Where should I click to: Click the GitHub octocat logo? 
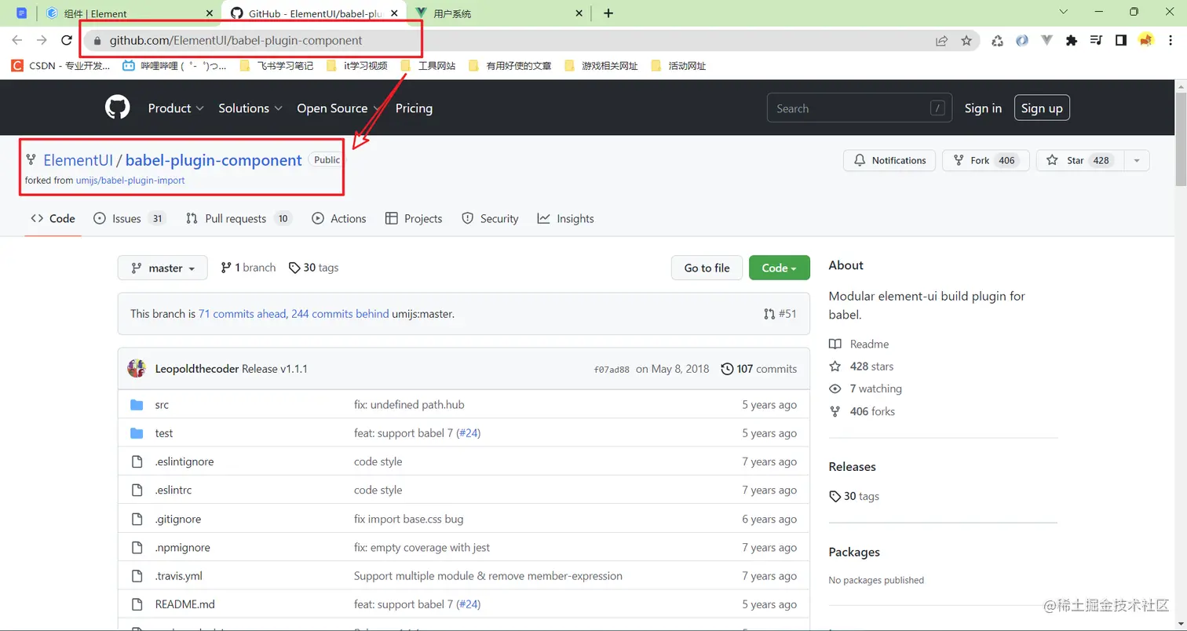[118, 108]
